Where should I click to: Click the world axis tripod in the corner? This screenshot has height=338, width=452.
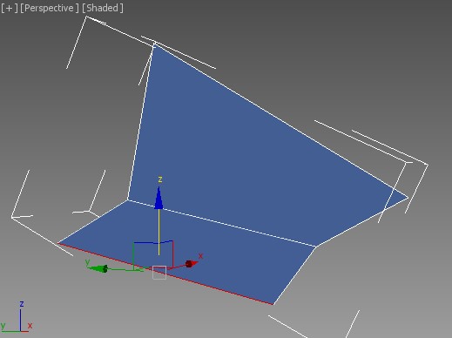tap(17, 318)
